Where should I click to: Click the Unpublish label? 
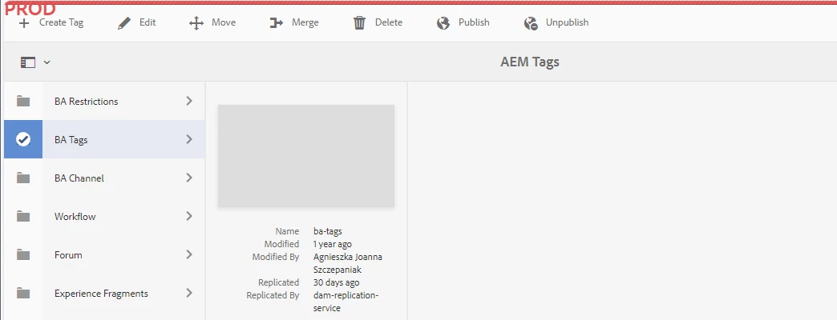567,22
